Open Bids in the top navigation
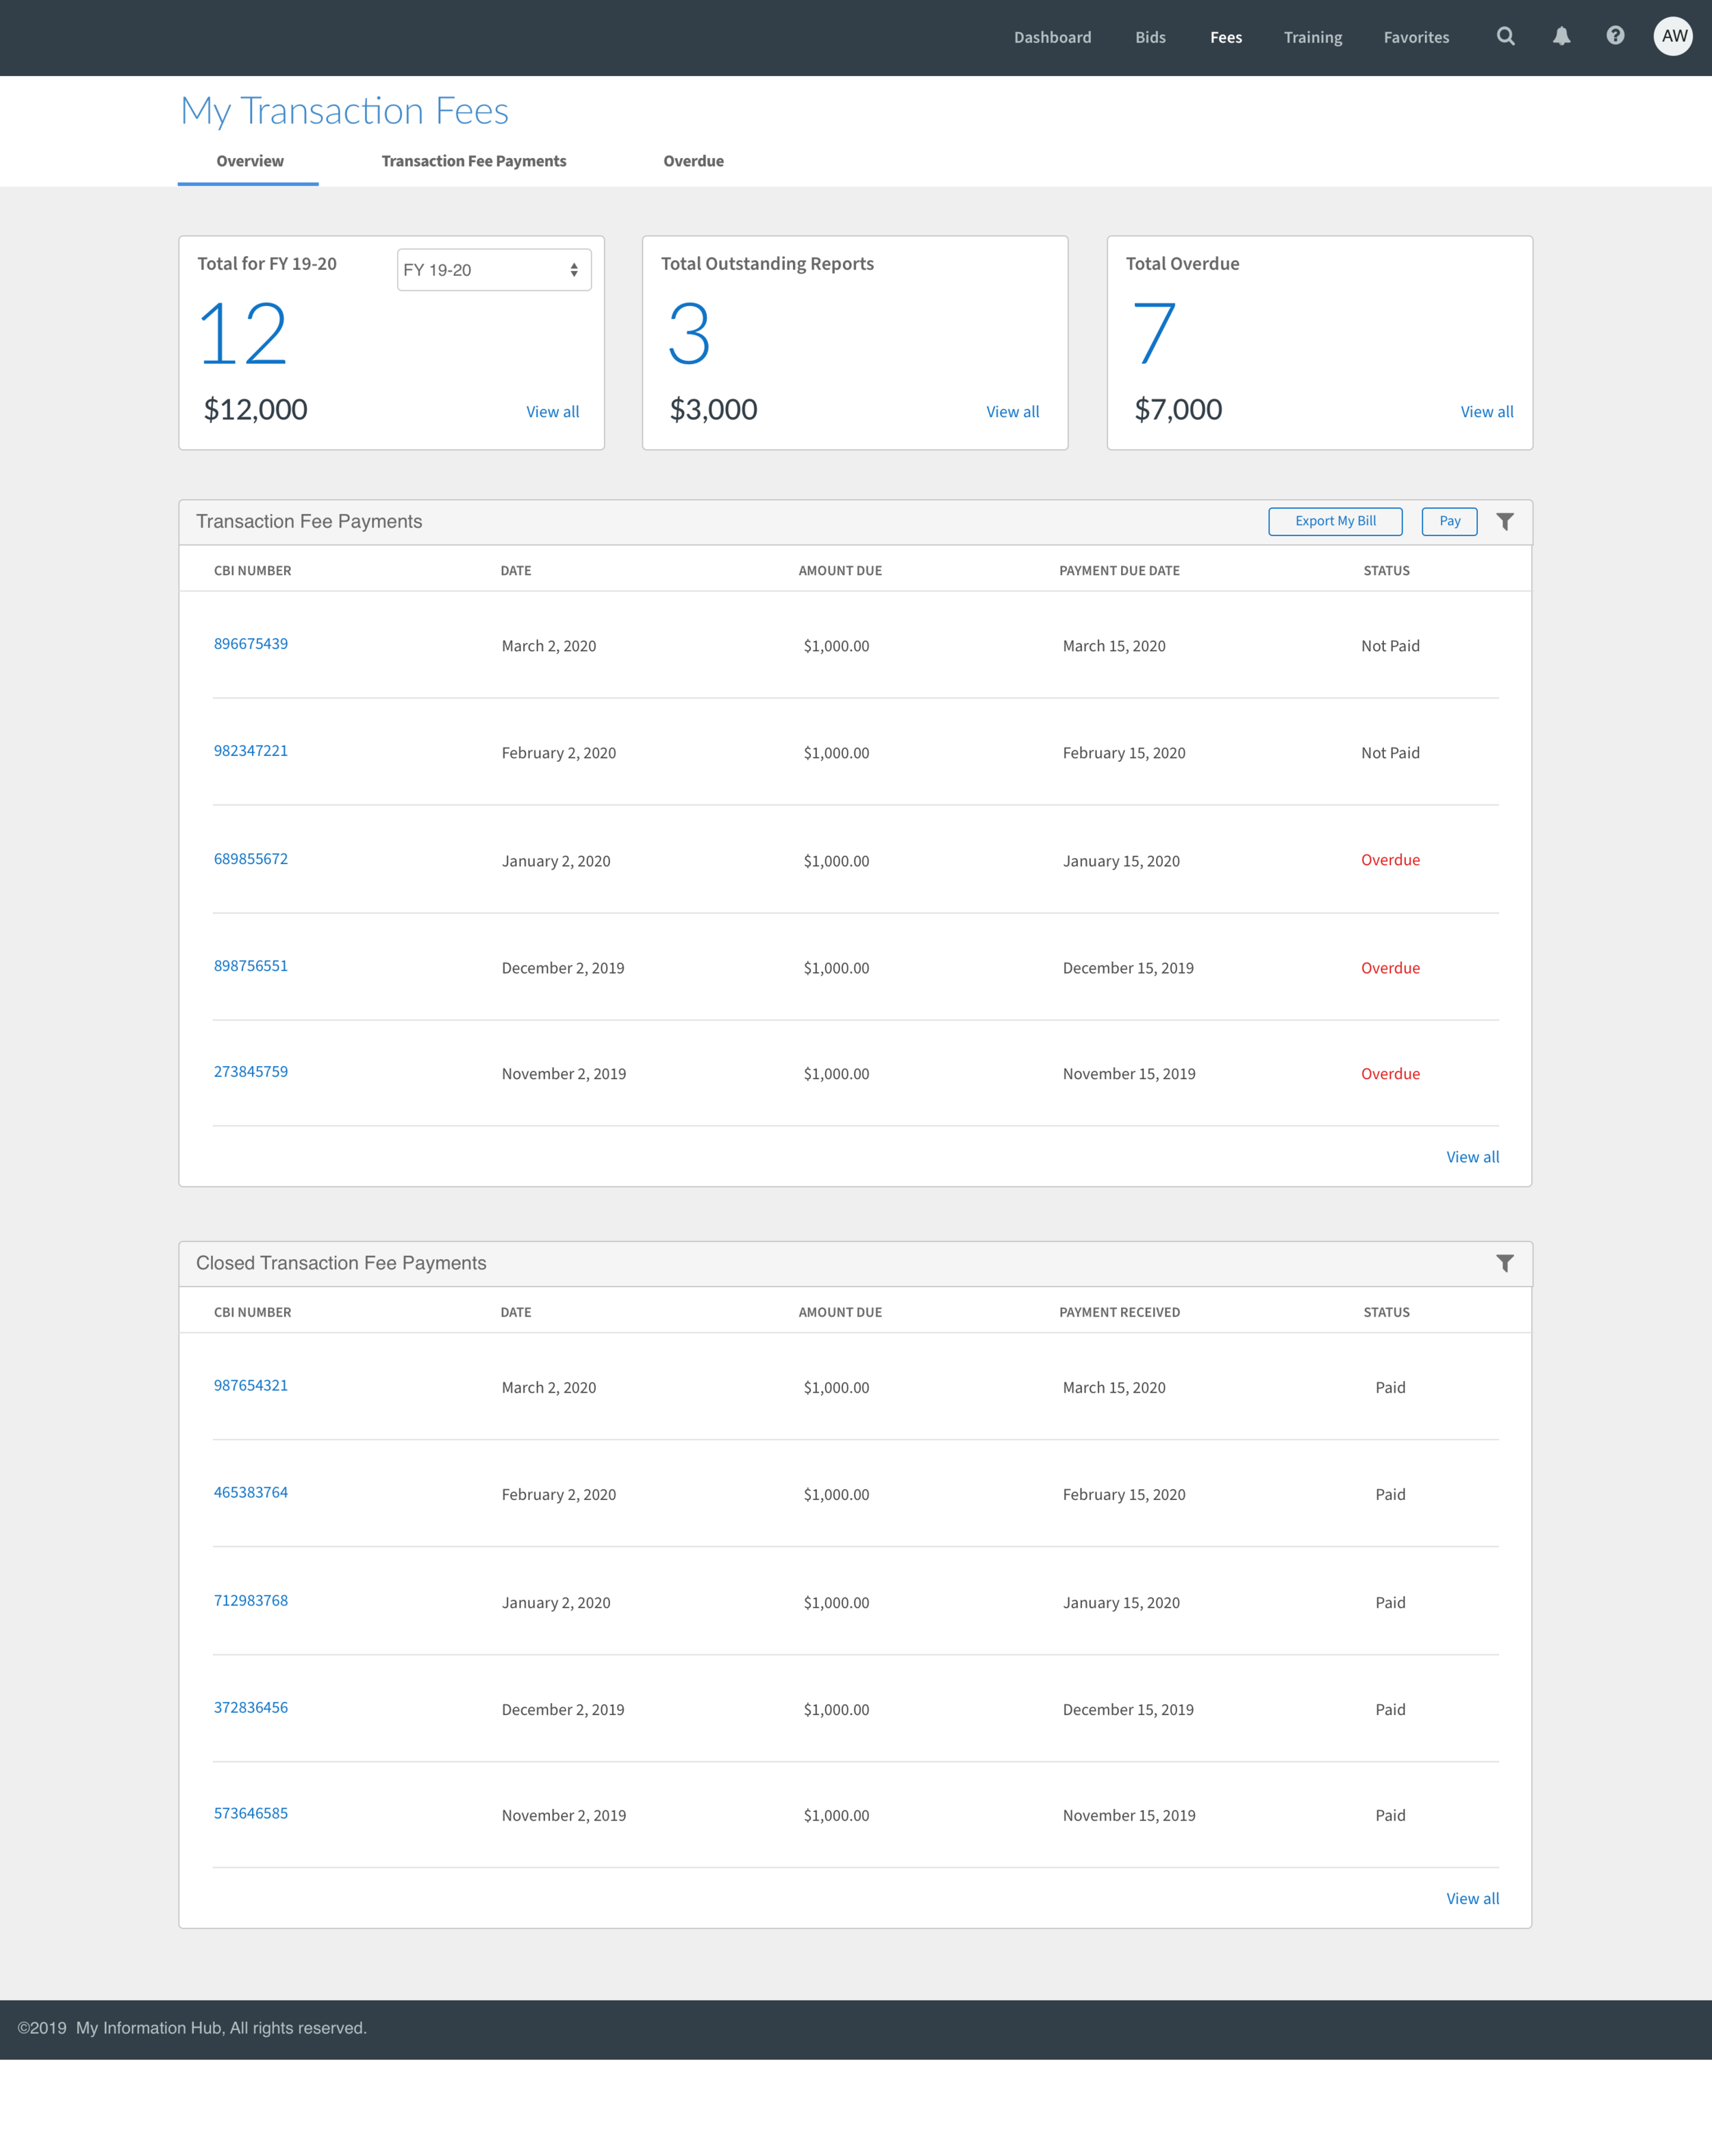The width and height of the screenshot is (1712, 2156). pos(1150,38)
